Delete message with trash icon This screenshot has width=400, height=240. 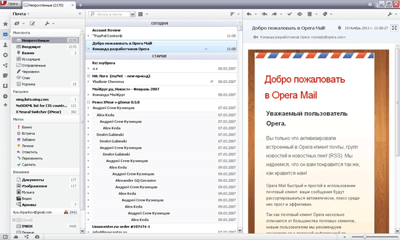pos(309,15)
